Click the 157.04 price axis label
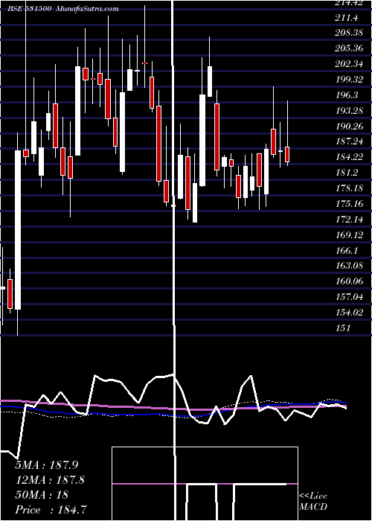This screenshot has width=372, height=521. pos(350,297)
